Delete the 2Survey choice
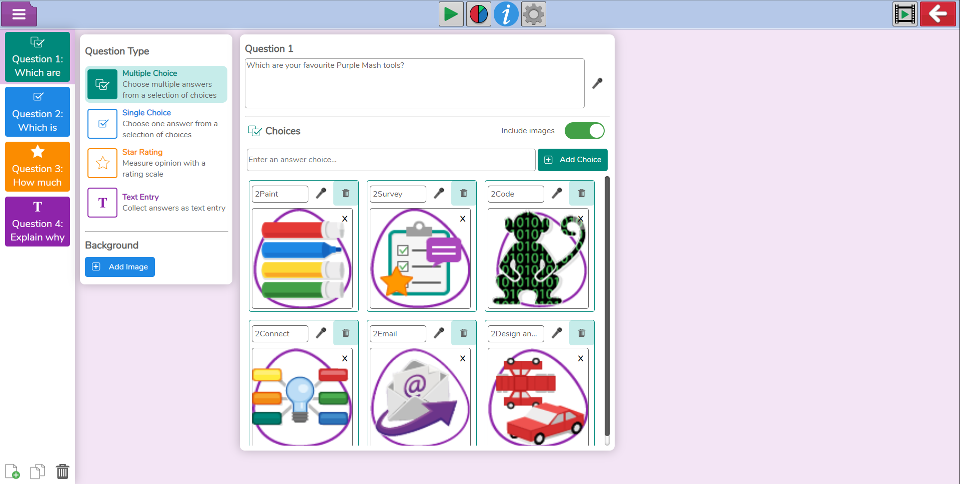Screen dimensions: 960x484 463,193
